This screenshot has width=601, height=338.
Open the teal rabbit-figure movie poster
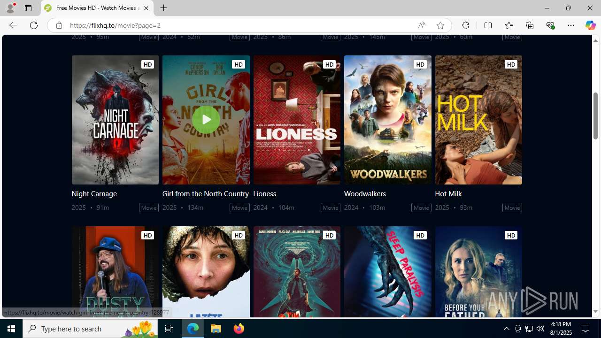[x=297, y=272]
